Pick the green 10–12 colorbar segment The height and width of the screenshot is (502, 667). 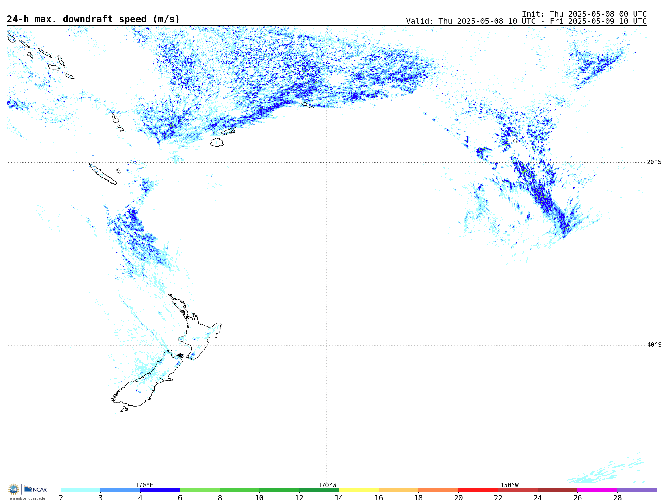coord(279,490)
